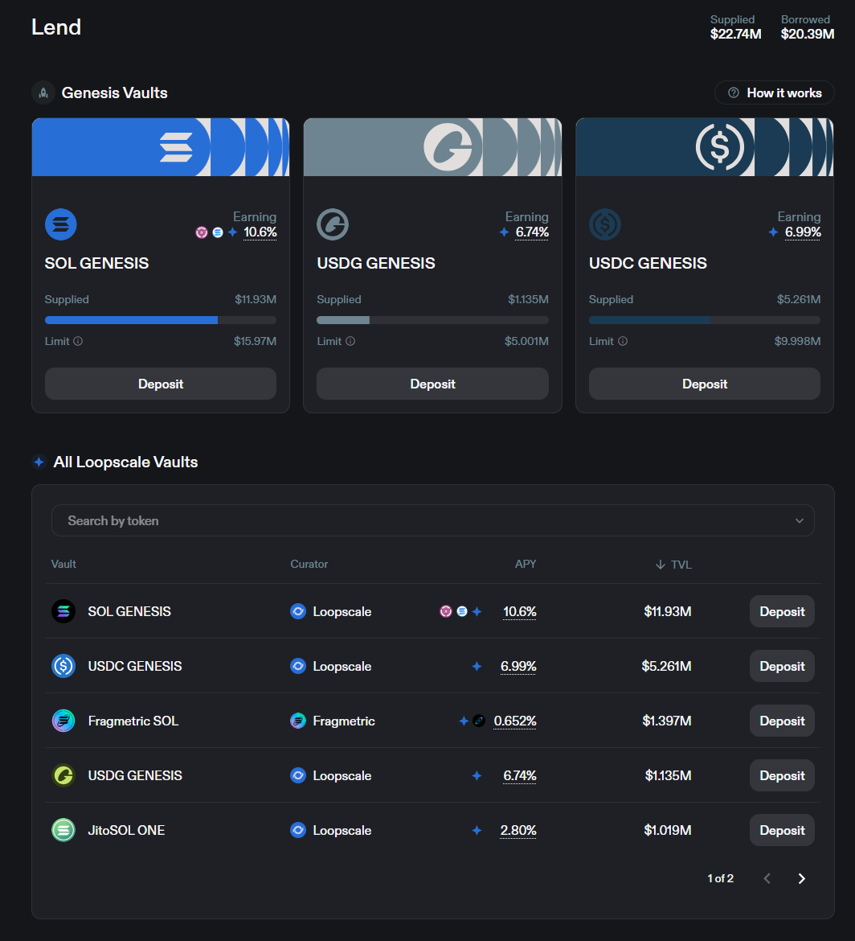Click the pink reward icon in SOL GENESIS table row
855x941 pixels.
pyautogui.click(x=445, y=611)
